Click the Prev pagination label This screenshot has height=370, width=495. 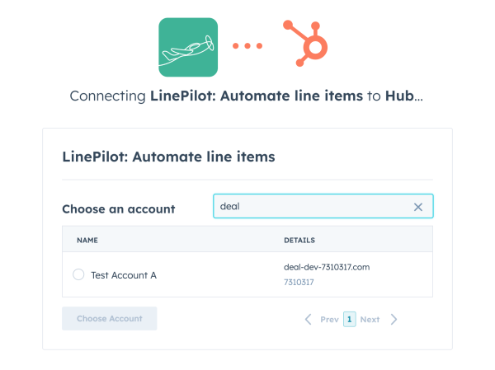[x=329, y=320]
